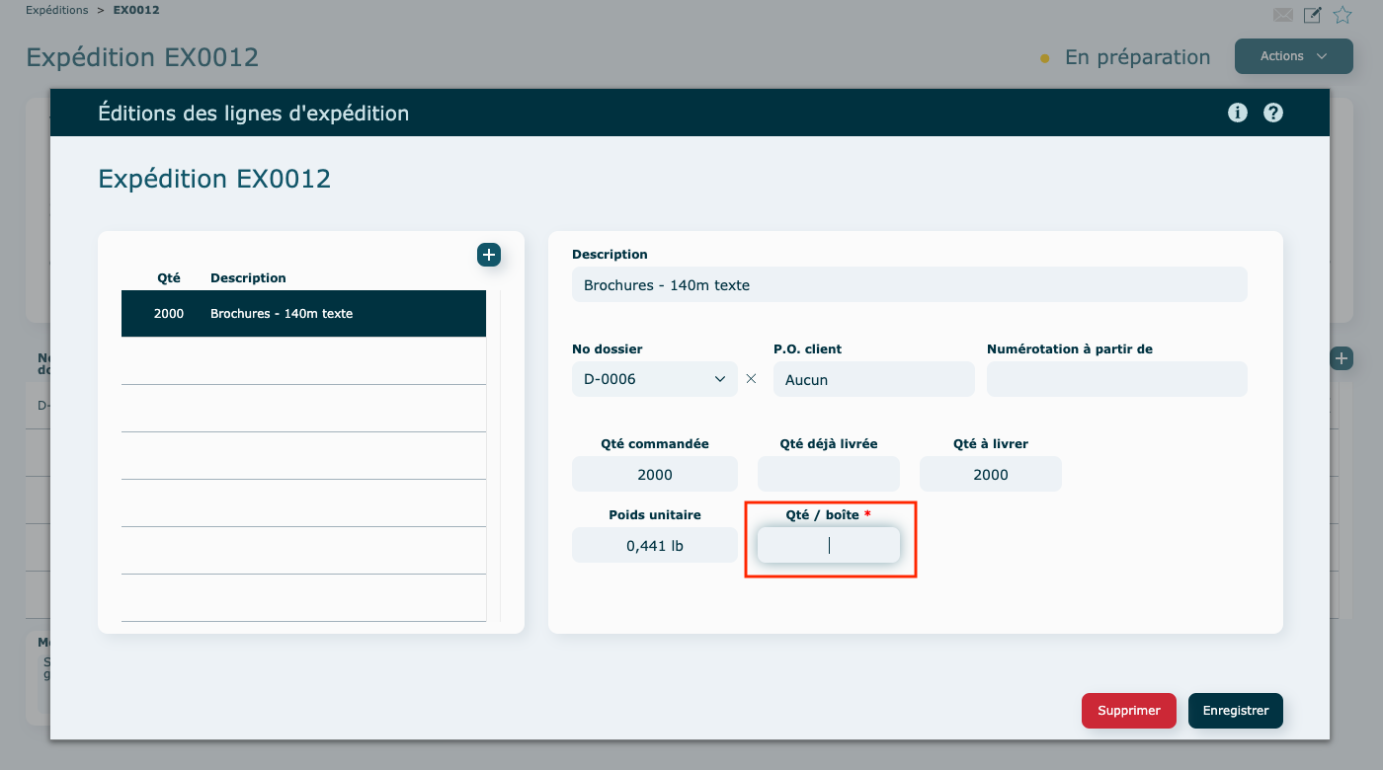Click Expéditions breadcrumb link
The width and height of the screenshot is (1383, 770).
click(x=57, y=10)
